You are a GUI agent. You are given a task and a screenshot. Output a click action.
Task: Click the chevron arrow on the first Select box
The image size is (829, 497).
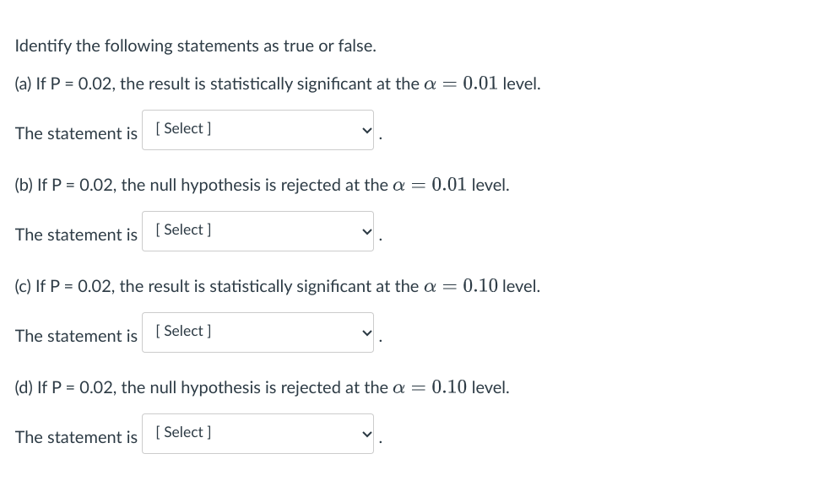365,129
